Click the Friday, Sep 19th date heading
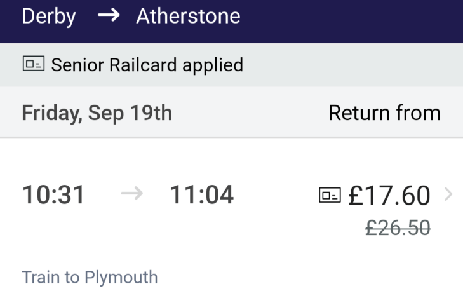 pyautogui.click(x=97, y=113)
